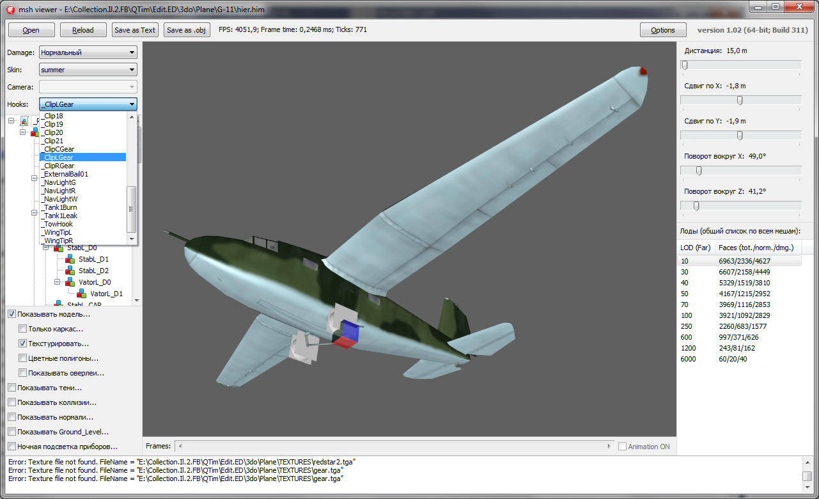Open the Damage dropdown showing Нормальный
The image size is (819, 499).
pyautogui.click(x=88, y=52)
